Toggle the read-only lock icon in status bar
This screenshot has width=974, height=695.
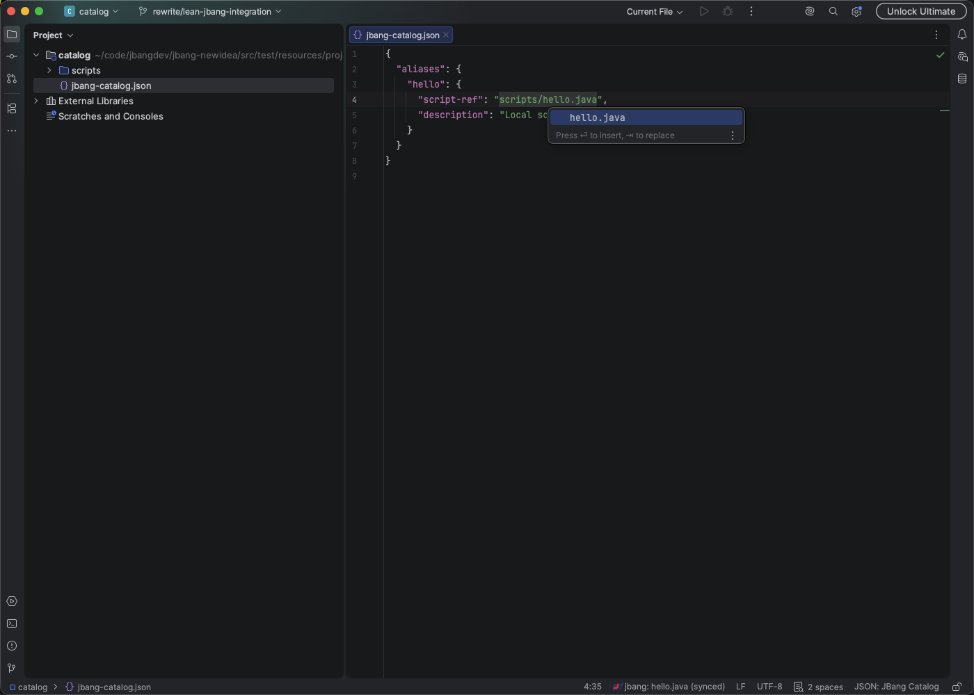957,687
